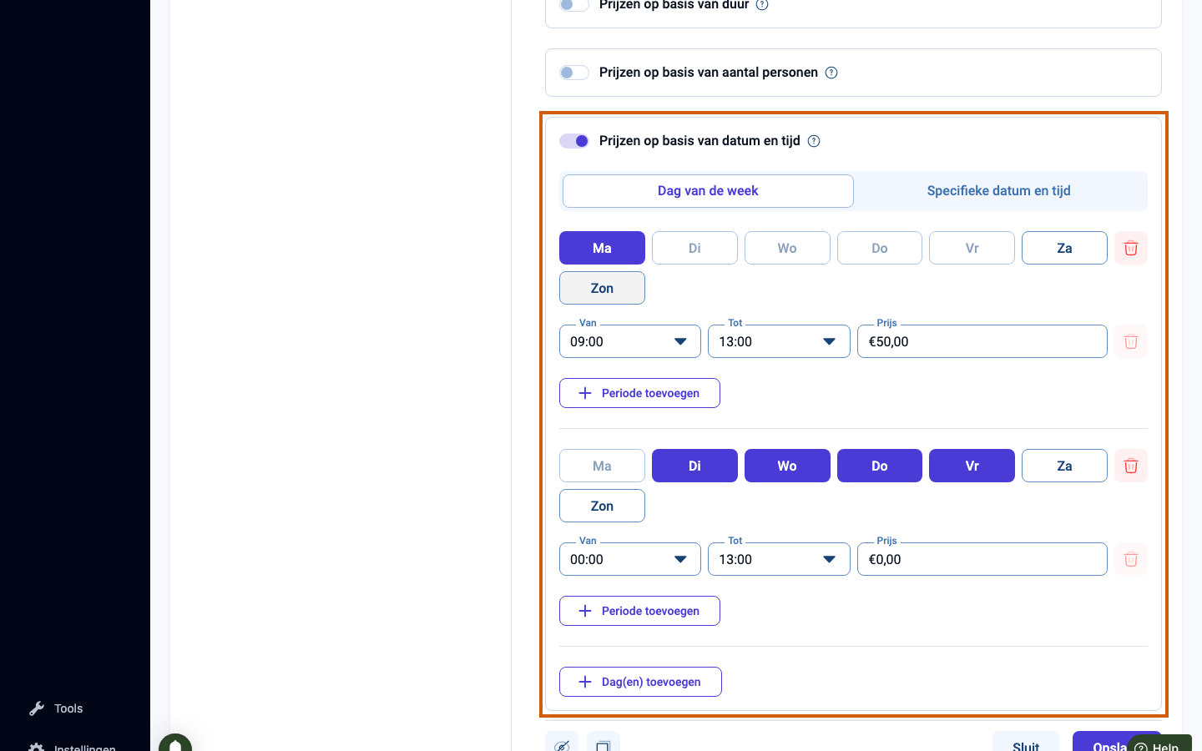Image resolution: width=1202 pixels, height=751 pixels.
Task: Open Instellingen in the sidebar menu
Action: [84, 747]
